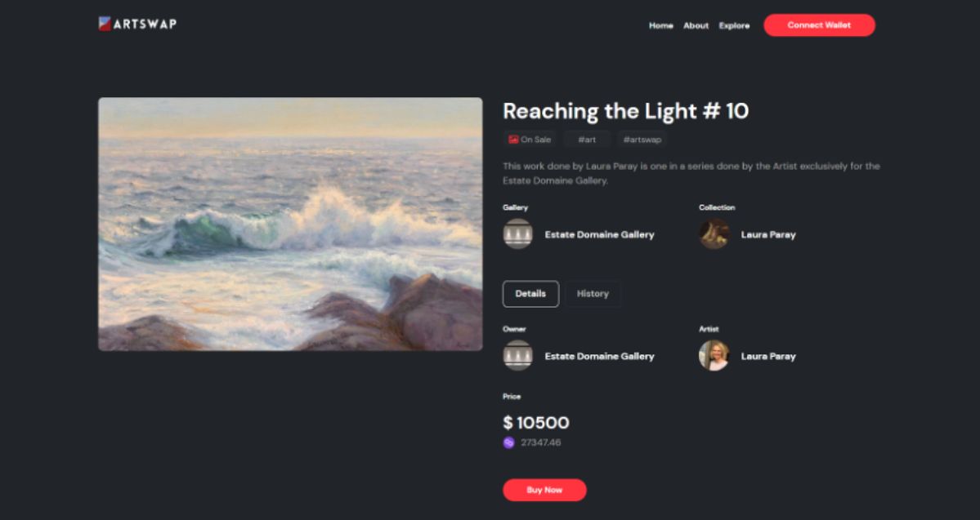This screenshot has width=980, height=520.
Task: Click the Connect Wallet button
Action: pyautogui.click(x=819, y=25)
